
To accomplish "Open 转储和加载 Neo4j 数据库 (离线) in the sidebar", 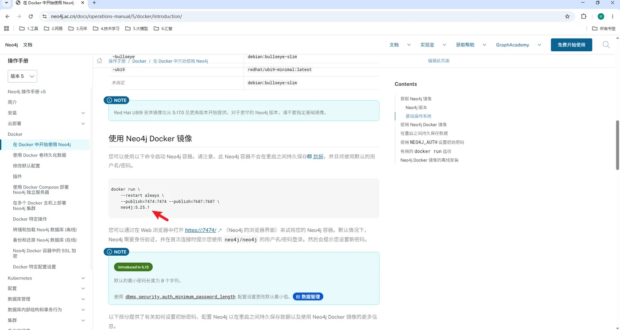I will click(x=45, y=230).
